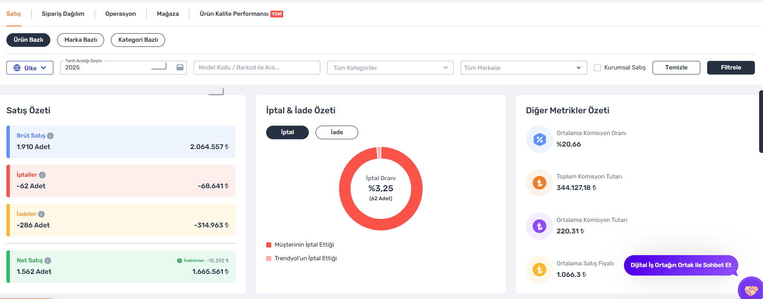Open the Tarih Aralığı date range field

[x=123, y=68]
